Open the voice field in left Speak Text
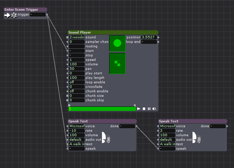The width and height of the screenshot is (234, 168). (77, 126)
